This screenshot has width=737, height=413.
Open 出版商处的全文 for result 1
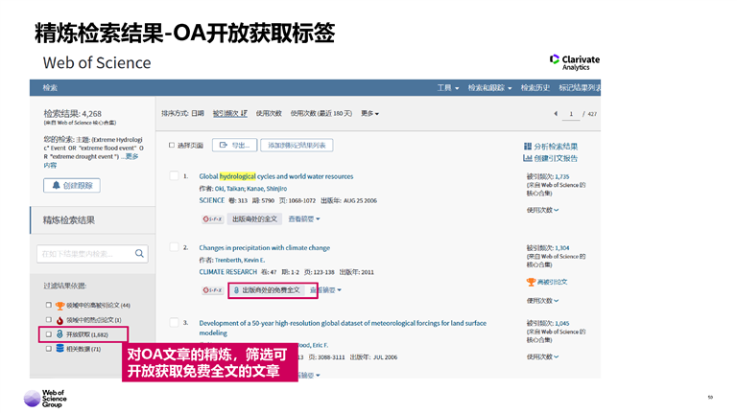pyautogui.click(x=254, y=219)
